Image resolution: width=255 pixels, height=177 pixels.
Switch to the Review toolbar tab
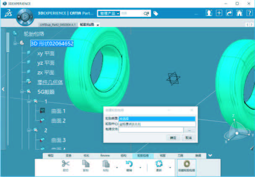tap(105, 156)
